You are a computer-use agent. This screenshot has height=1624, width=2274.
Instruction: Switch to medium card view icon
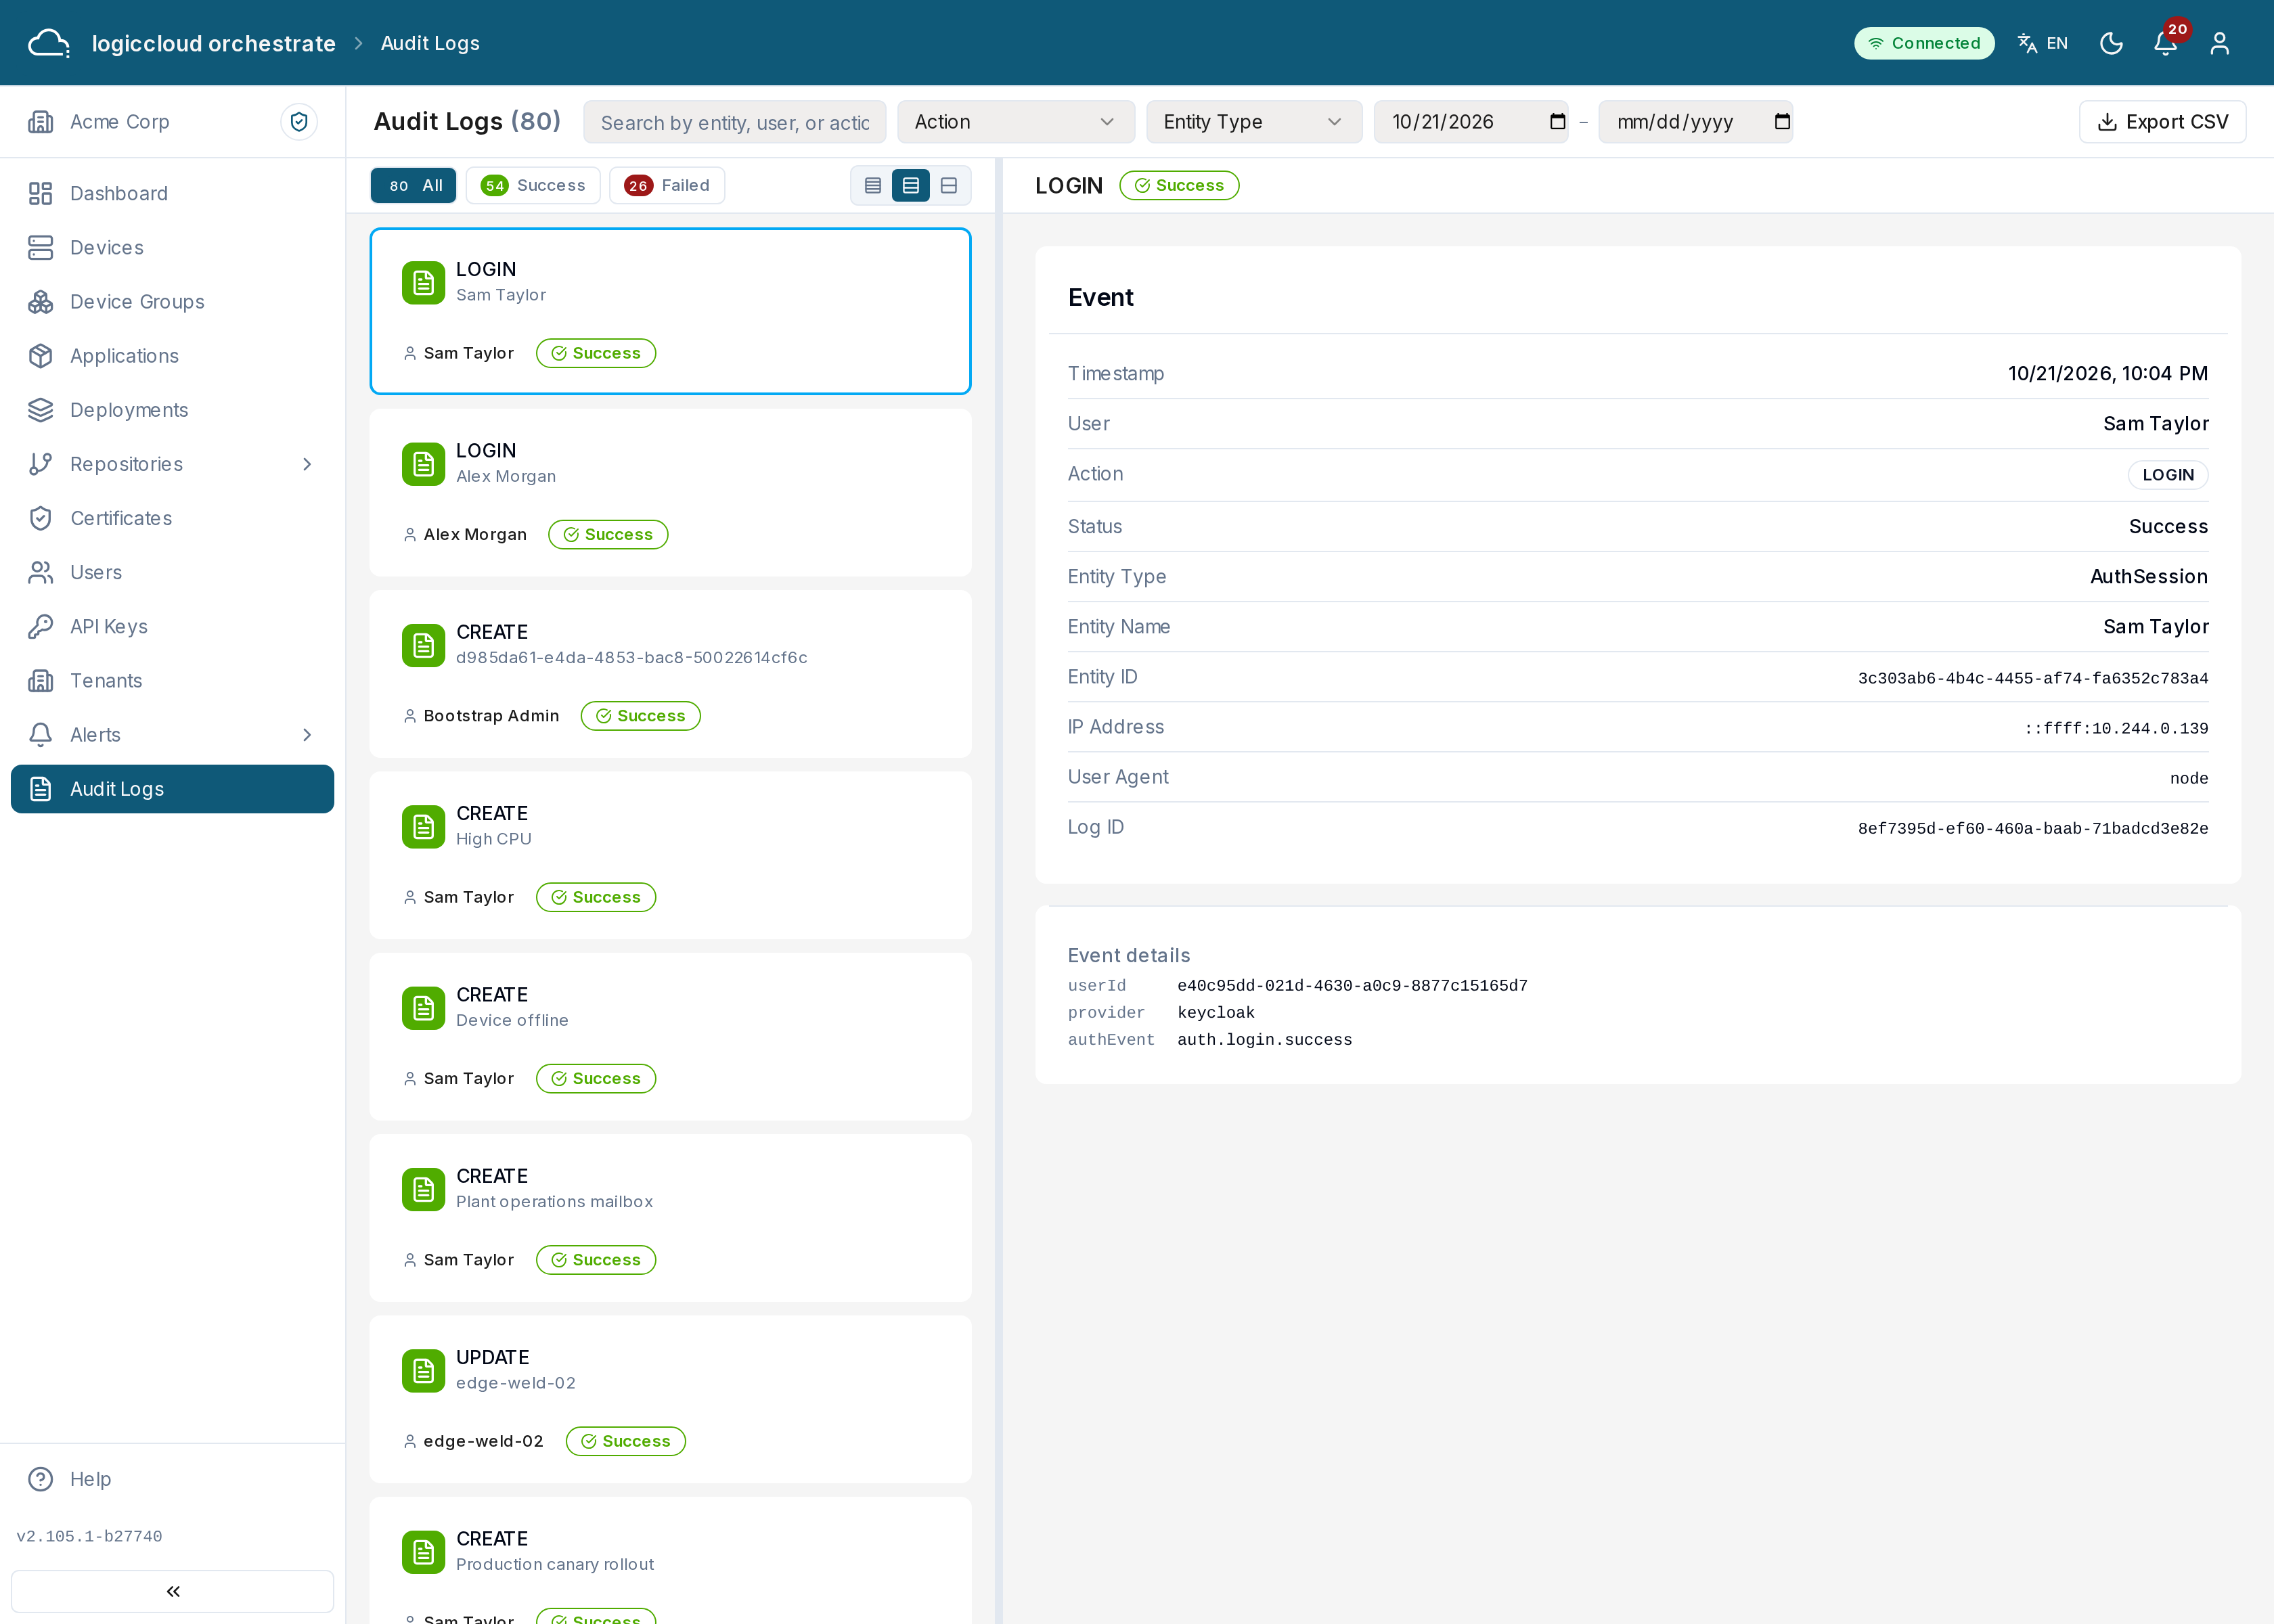click(x=911, y=185)
